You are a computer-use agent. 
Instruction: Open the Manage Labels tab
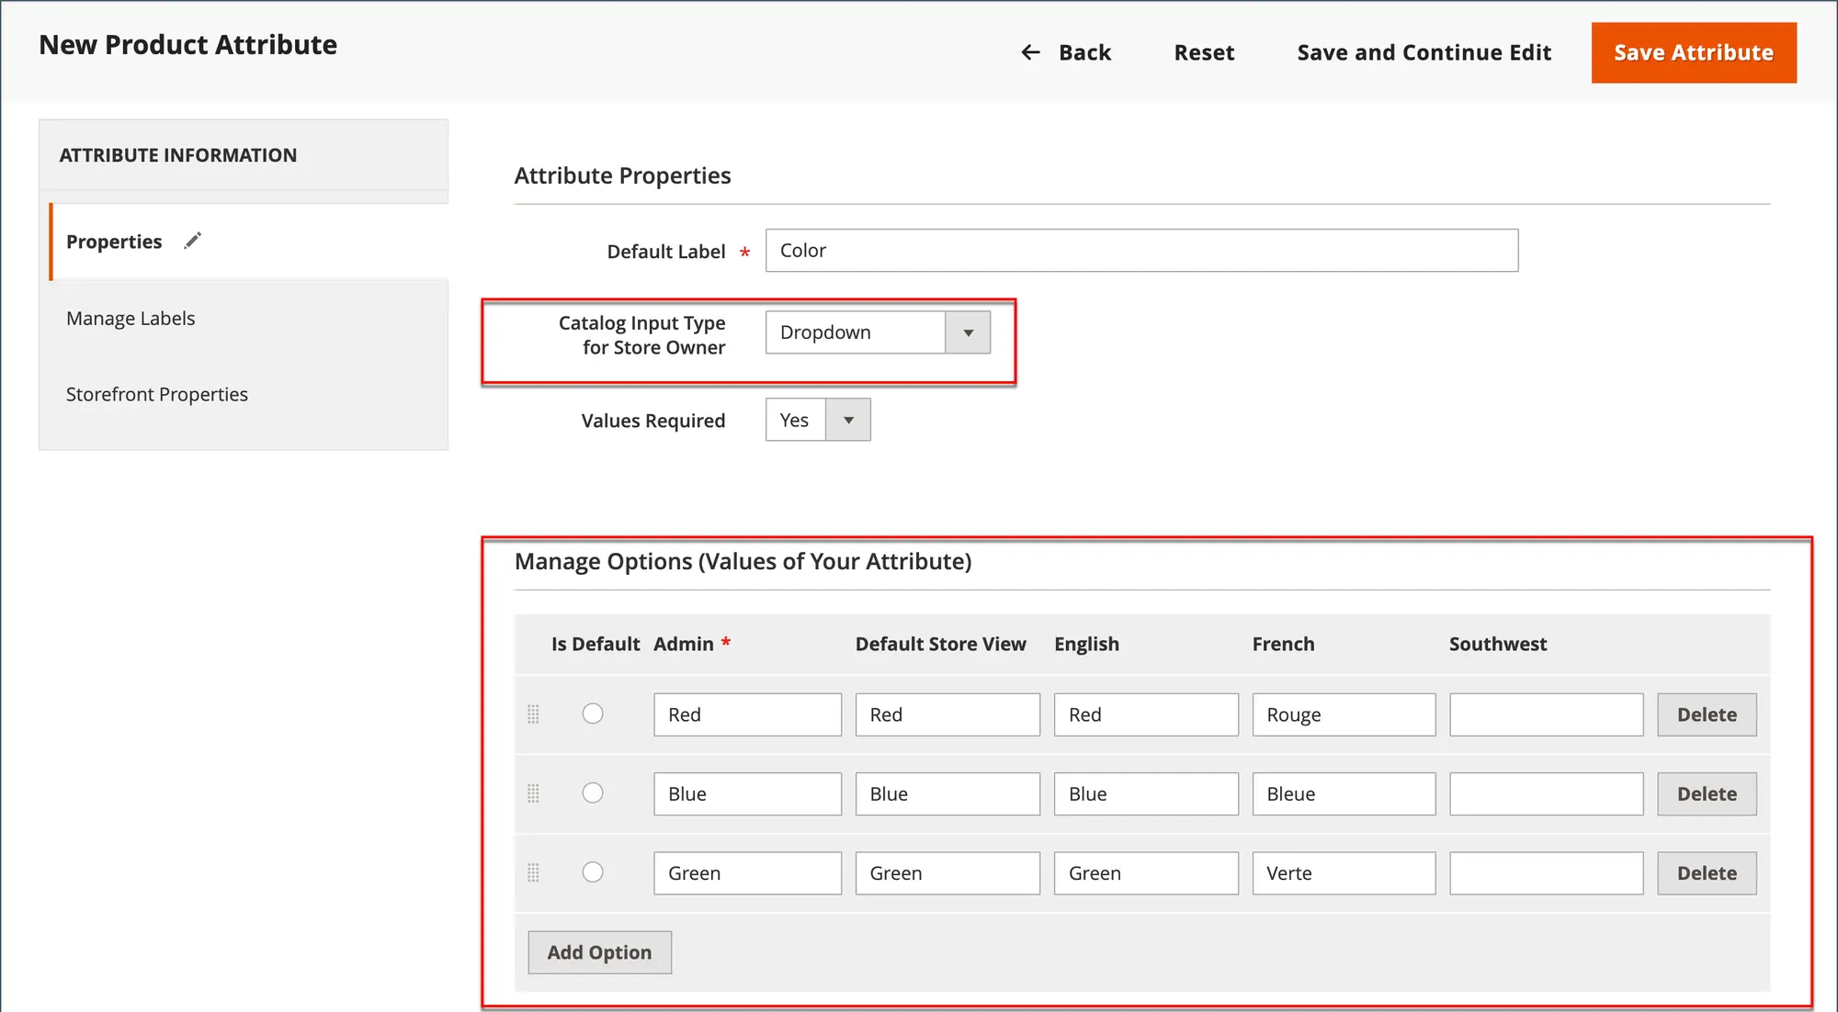pos(130,319)
